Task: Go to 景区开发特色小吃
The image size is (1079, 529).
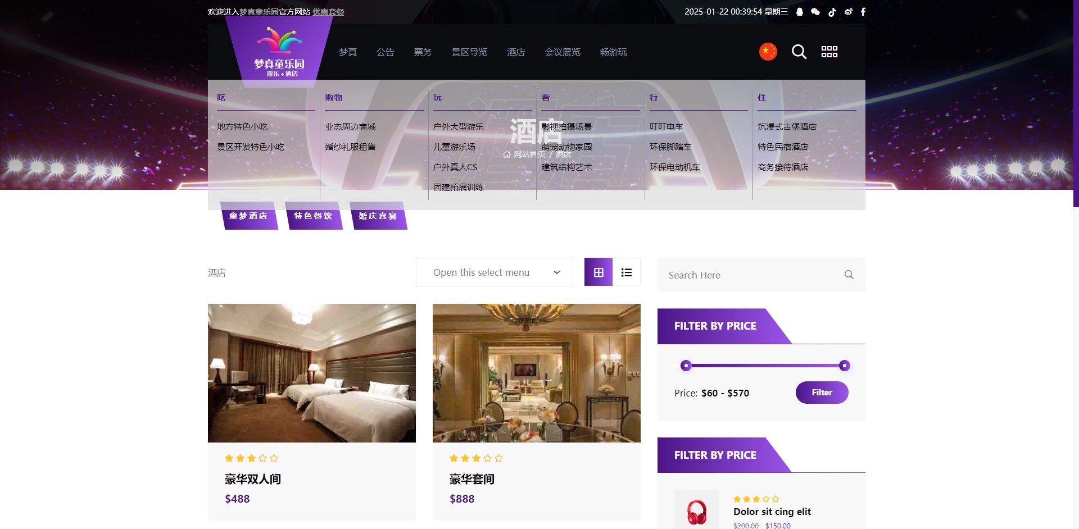Action: 251,147
